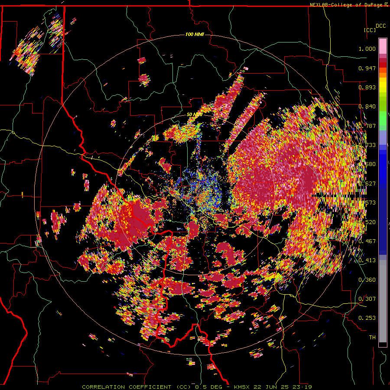390x390 pixels.
Task: Click the 0.253 legend value
Action: point(367,318)
